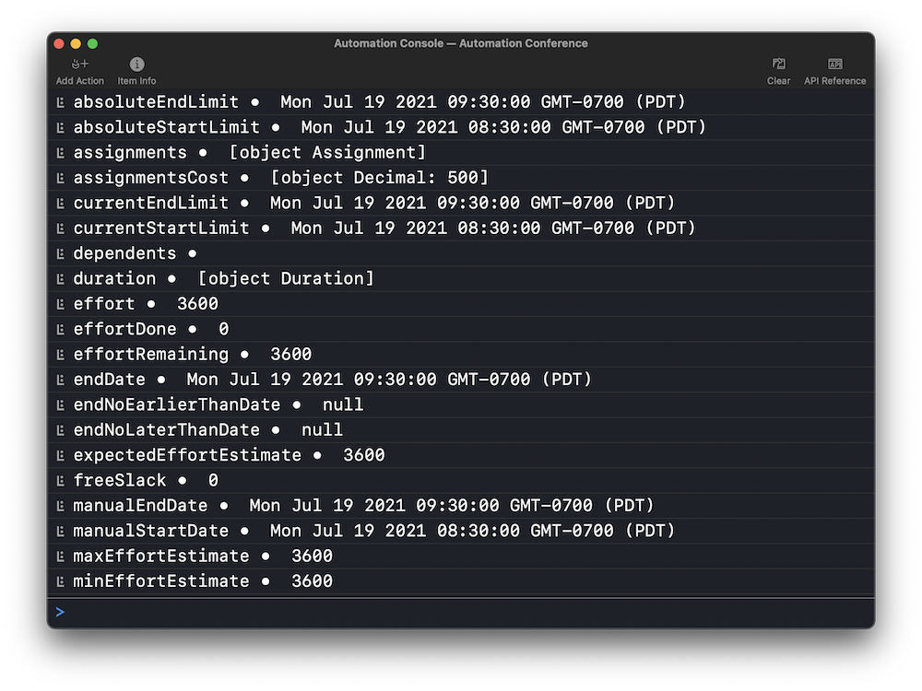Click the log icon beside freeSlack row
The height and width of the screenshot is (691, 922).
point(61,481)
